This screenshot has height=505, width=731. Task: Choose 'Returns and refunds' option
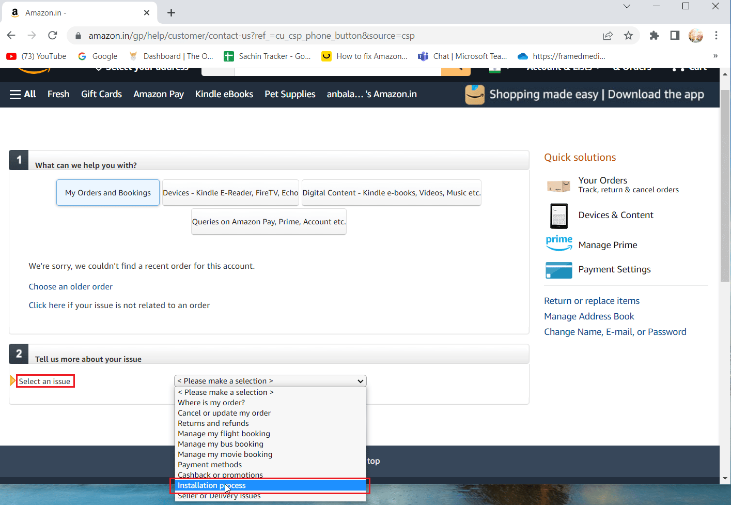tap(270, 423)
